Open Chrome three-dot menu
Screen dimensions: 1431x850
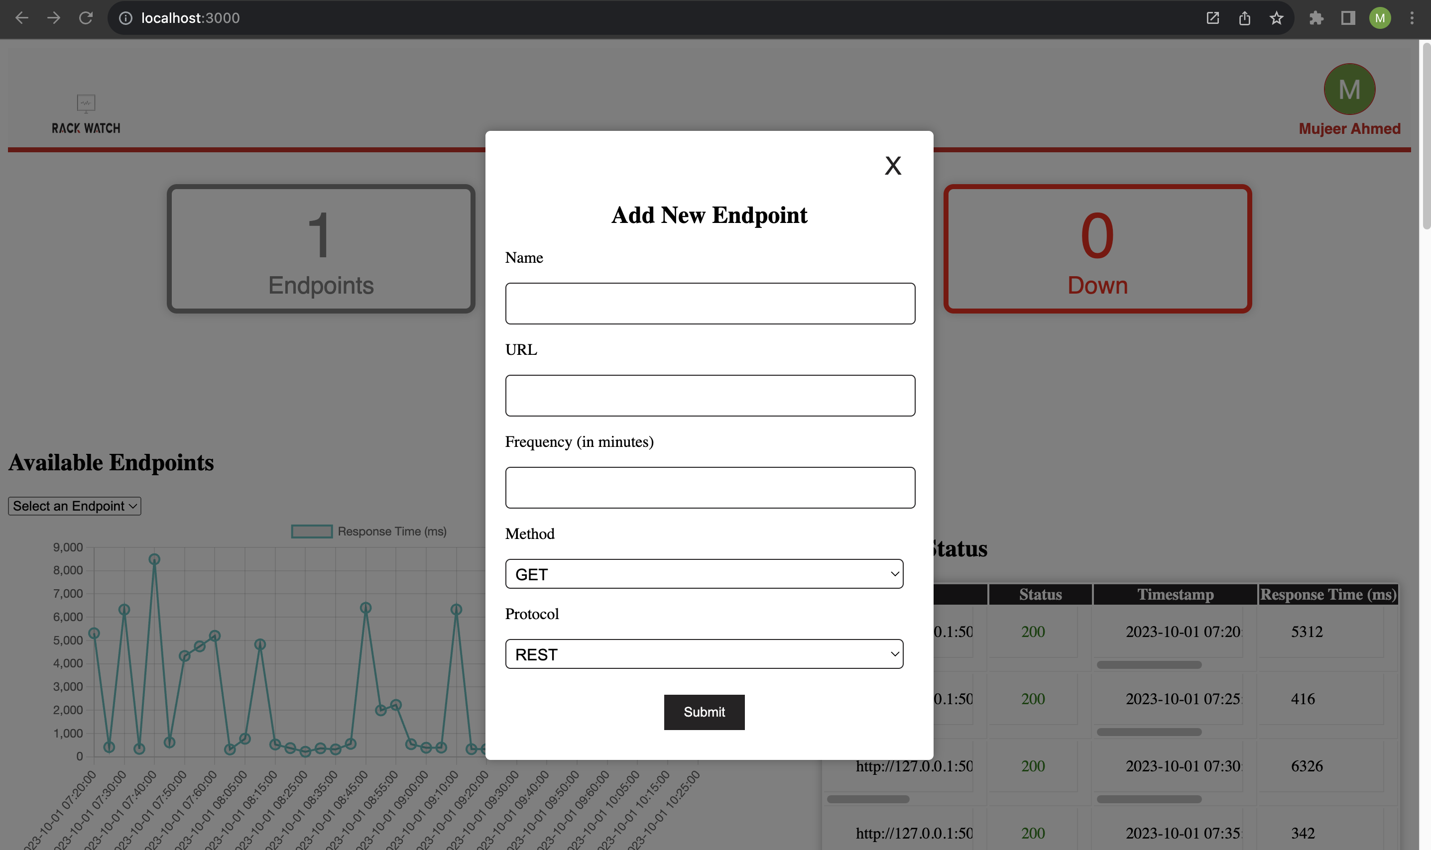[x=1412, y=18]
